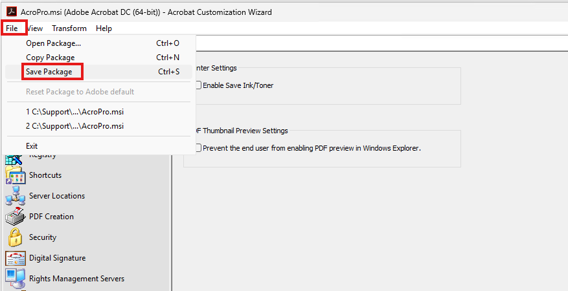568x291 pixels.
Task: Choose Exit from the File menu
Action: (32, 146)
